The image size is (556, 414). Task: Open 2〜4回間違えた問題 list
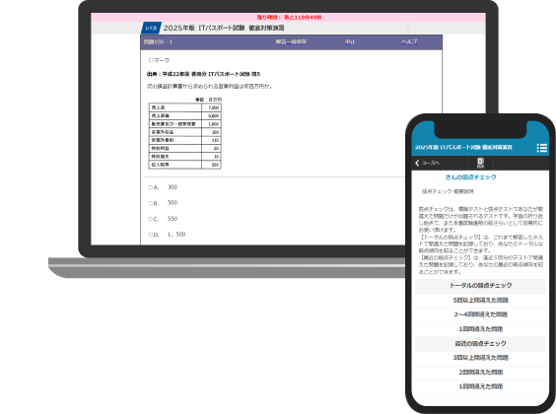click(480, 314)
